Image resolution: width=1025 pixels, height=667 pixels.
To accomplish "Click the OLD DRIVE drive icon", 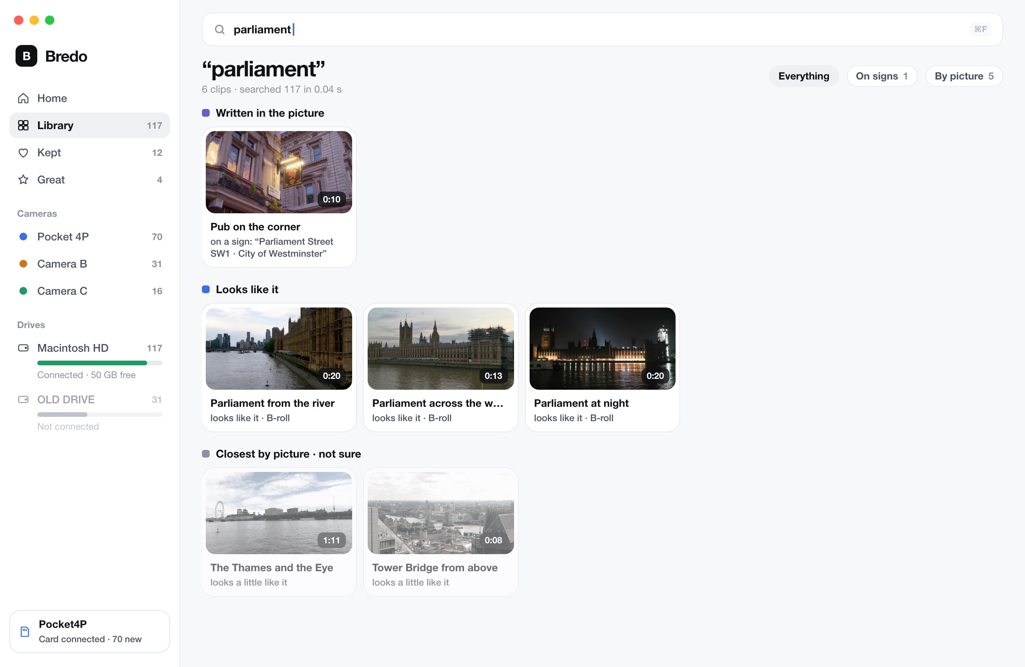I will click(x=23, y=399).
